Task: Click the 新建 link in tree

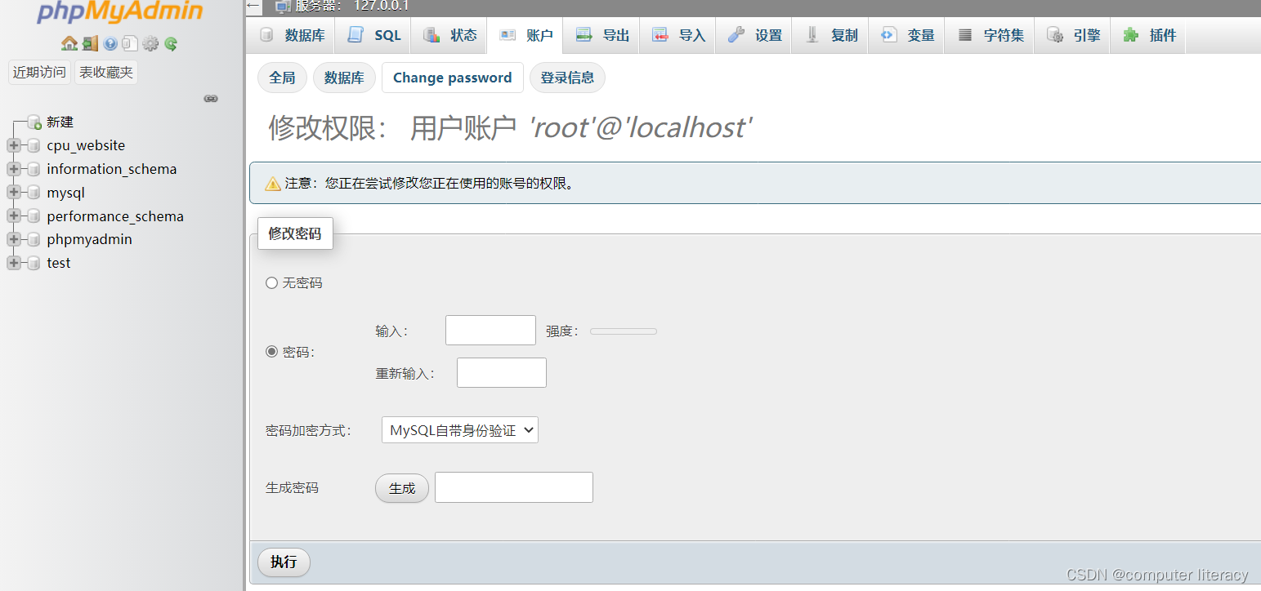Action: click(x=60, y=122)
